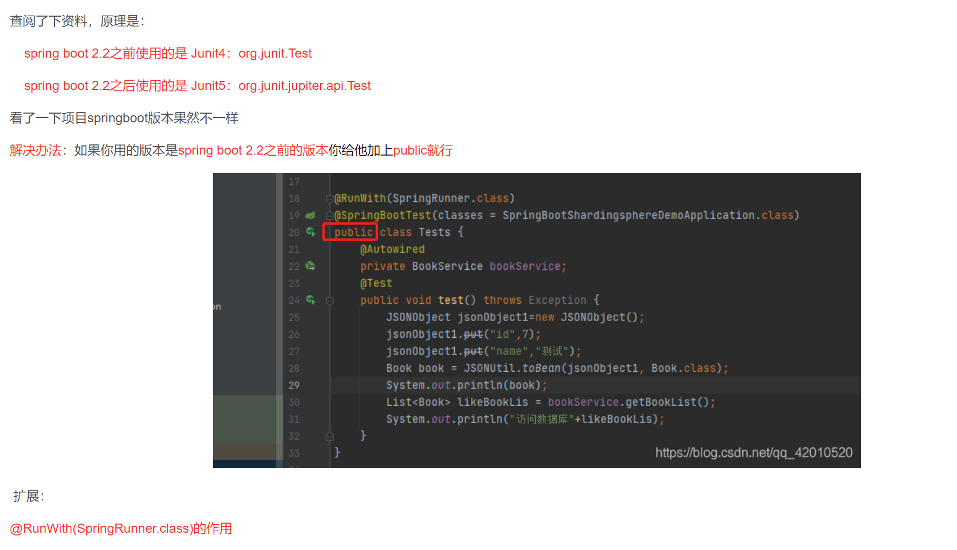Click 'new JSONObject()' on line 25

[x=586, y=317]
